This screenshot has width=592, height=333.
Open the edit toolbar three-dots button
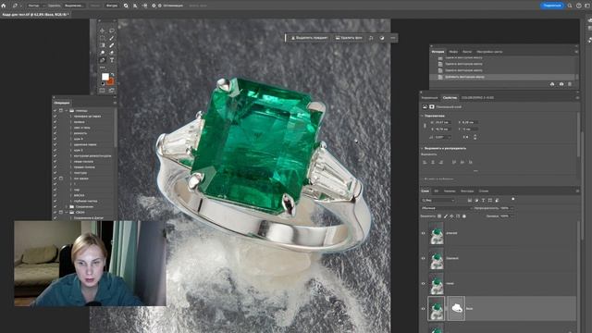pos(103,68)
